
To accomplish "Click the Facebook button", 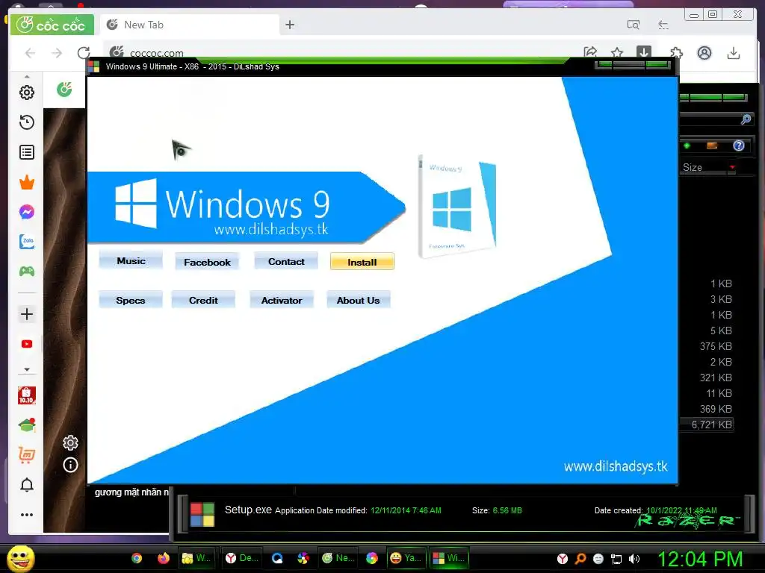I will 207,262.
